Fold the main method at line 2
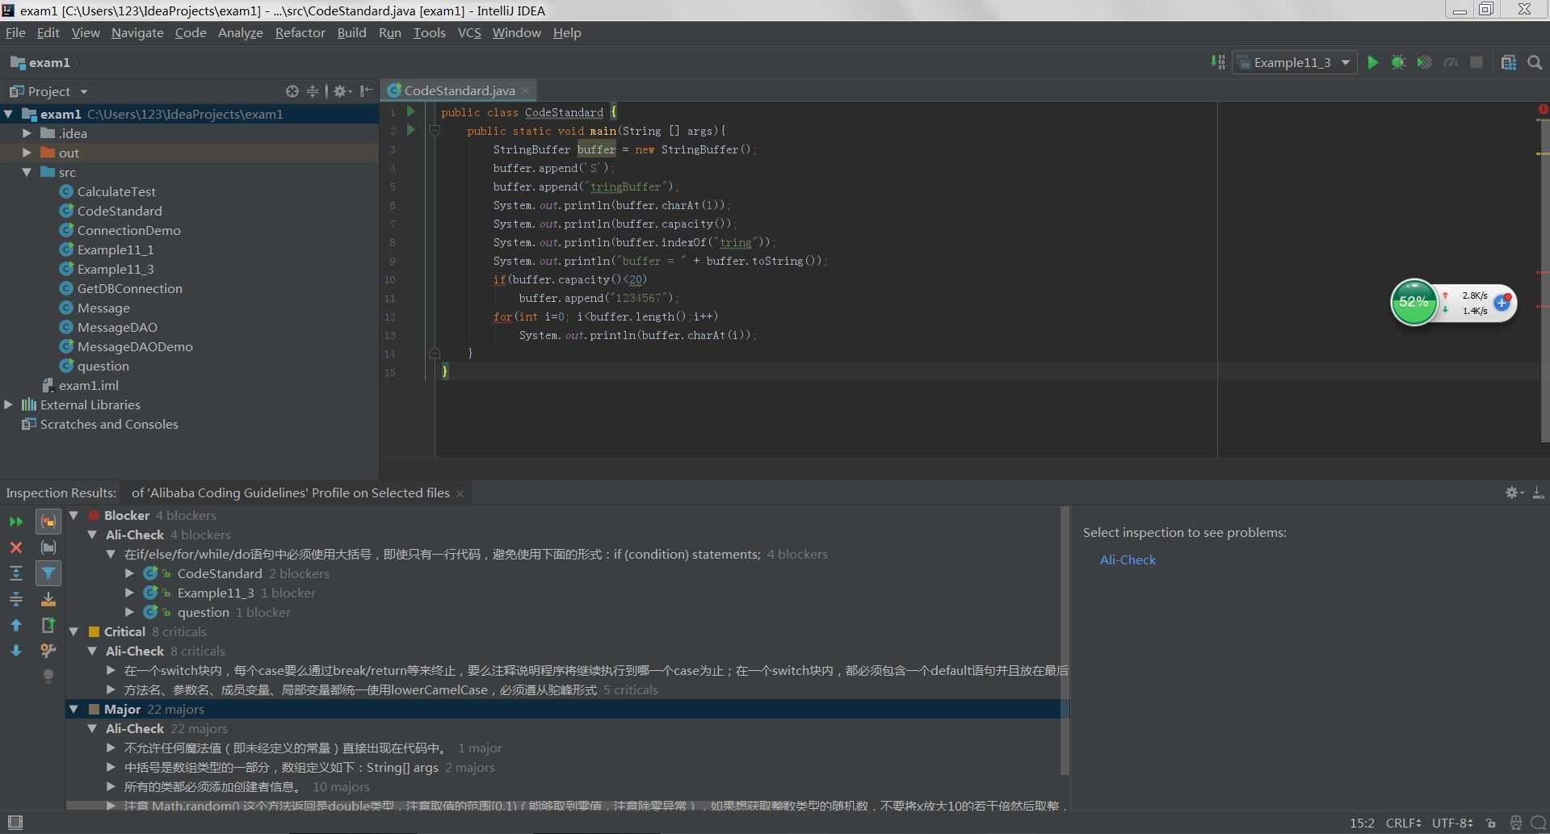The image size is (1550, 834). pyautogui.click(x=435, y=130)
